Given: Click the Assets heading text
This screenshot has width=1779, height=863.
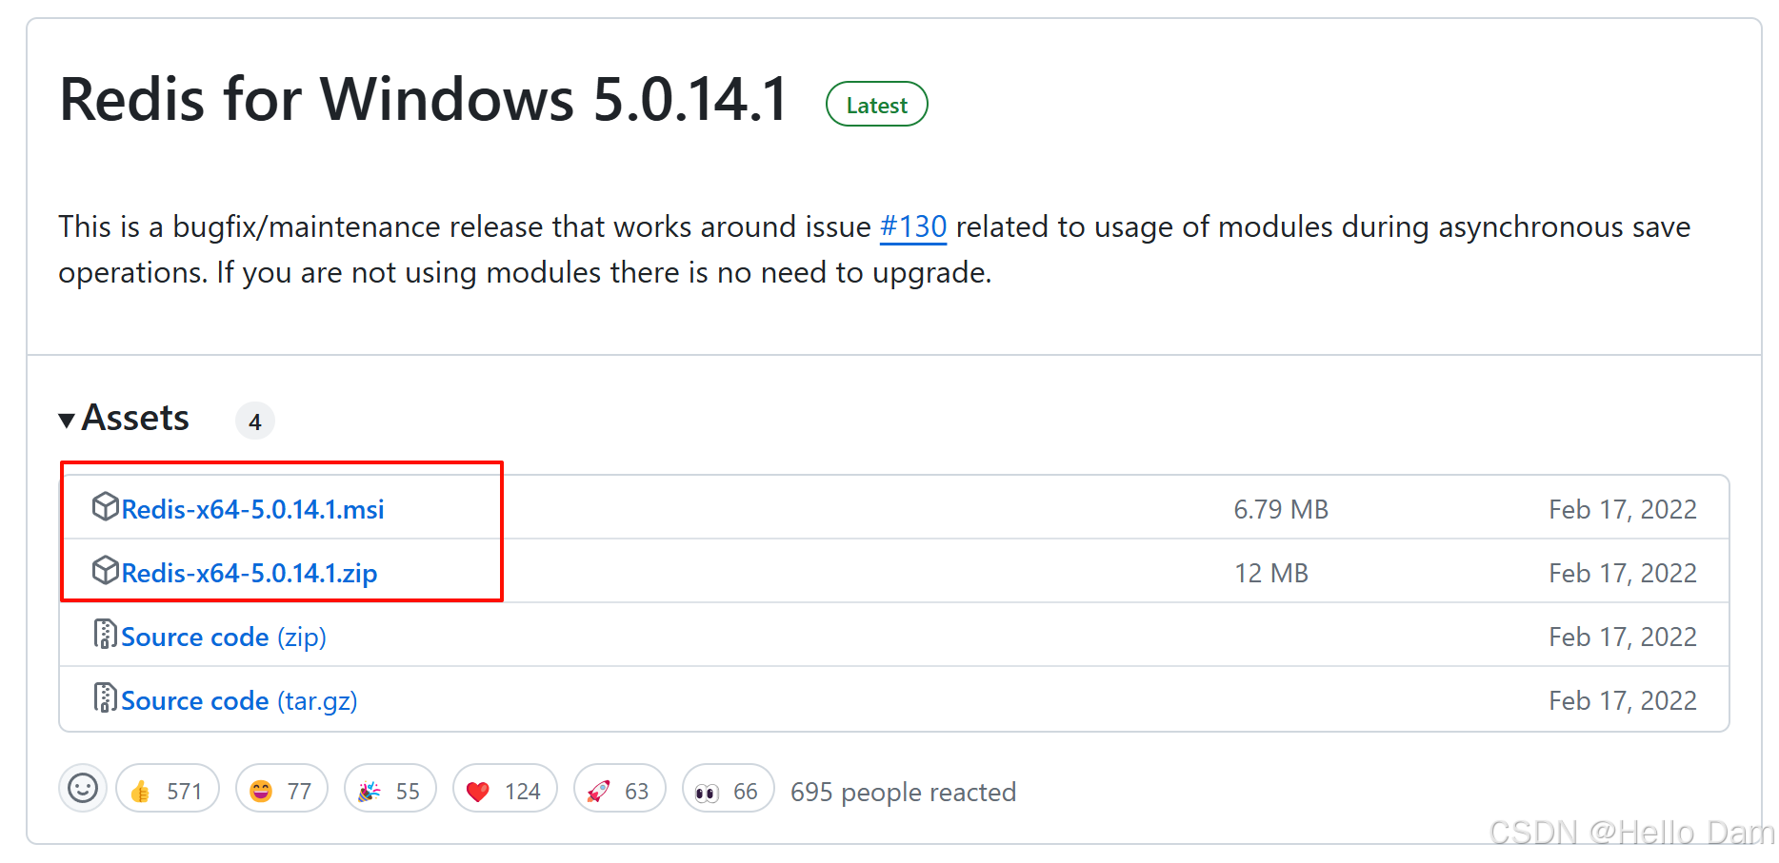Looking at the screenshot, I should point(135,418).
